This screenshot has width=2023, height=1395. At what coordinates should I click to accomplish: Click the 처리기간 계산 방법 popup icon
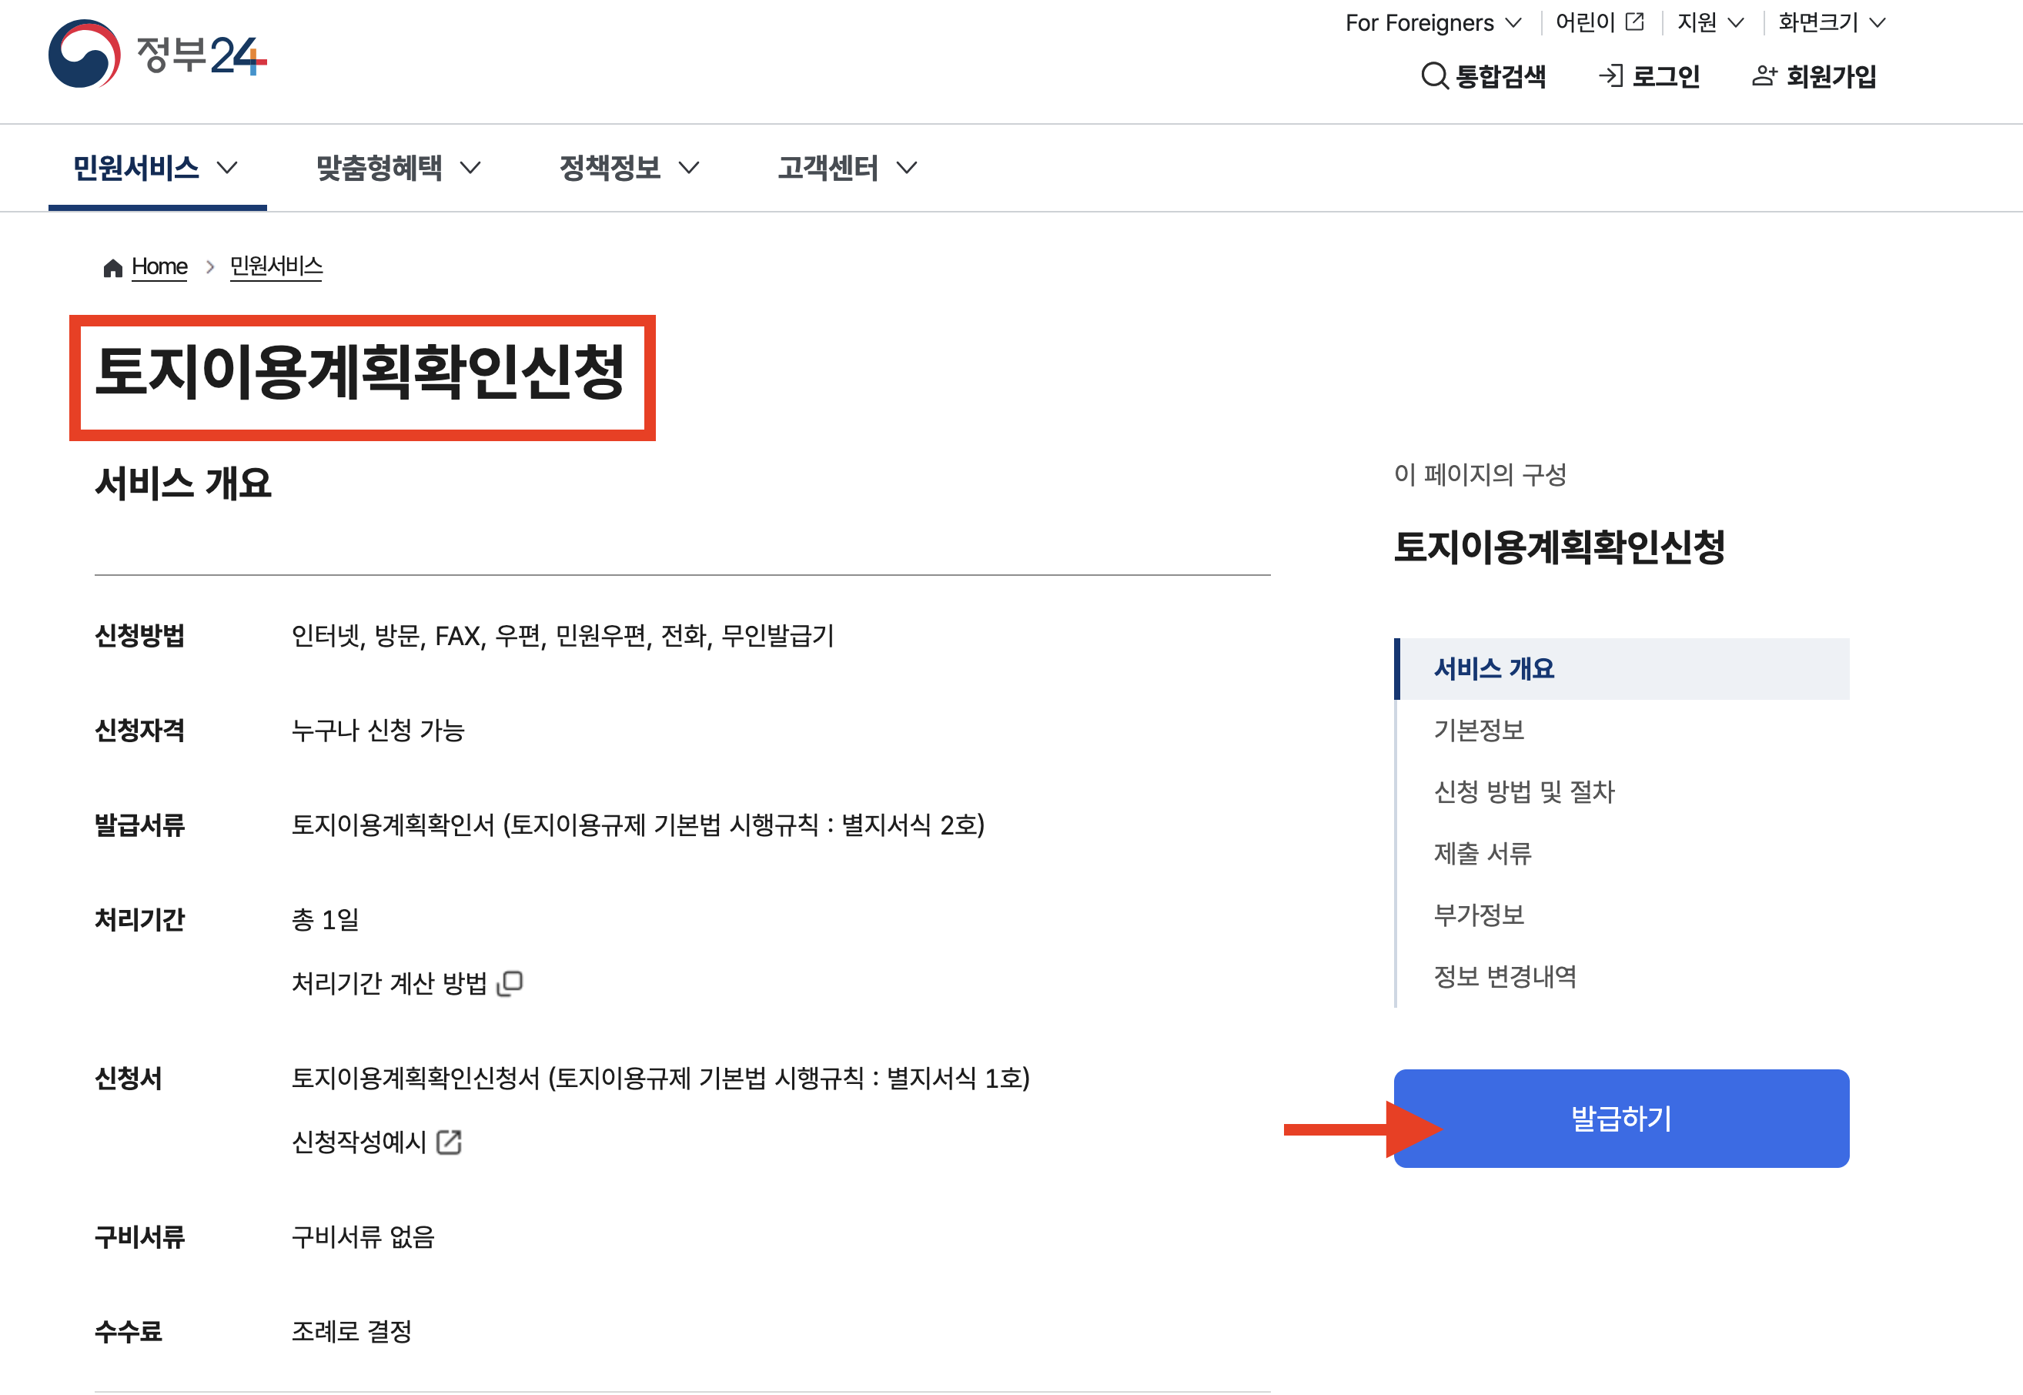510,983
